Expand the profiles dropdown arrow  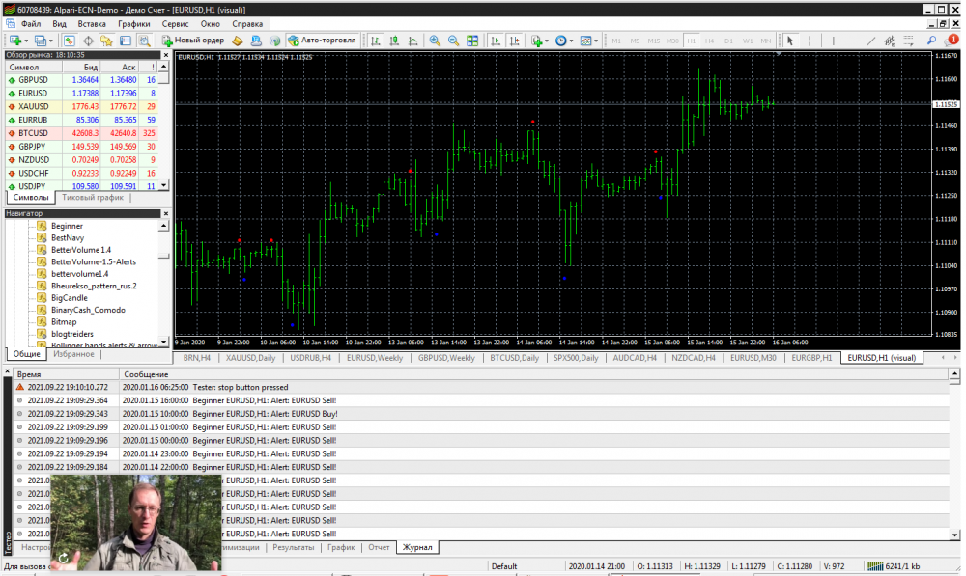[53, 41]
